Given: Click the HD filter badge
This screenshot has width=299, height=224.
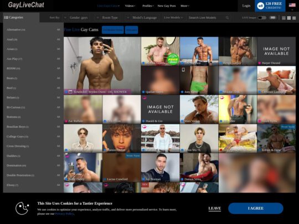Looking at the screenshot, I should click(x=272, y=18).
